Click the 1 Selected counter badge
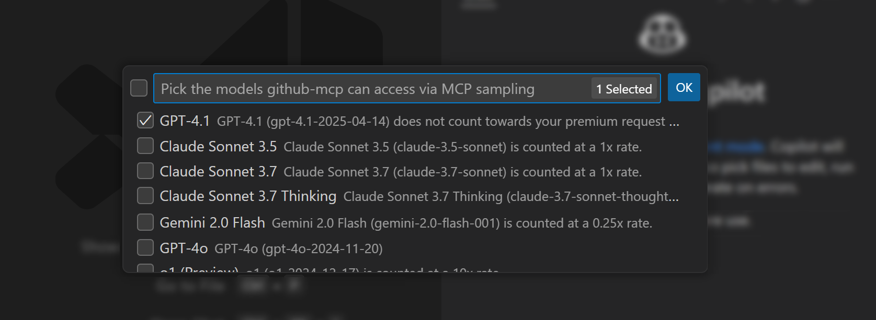Screen dimensions: 876x320 (623, 89)
